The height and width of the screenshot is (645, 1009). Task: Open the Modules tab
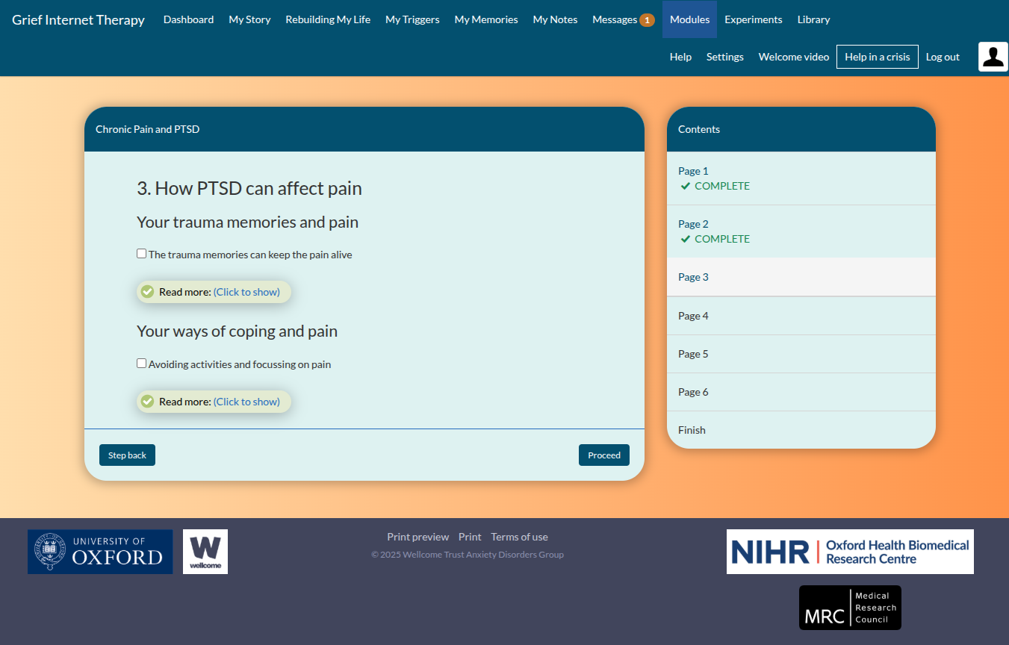pyautogui.click(x=689, y=19)
